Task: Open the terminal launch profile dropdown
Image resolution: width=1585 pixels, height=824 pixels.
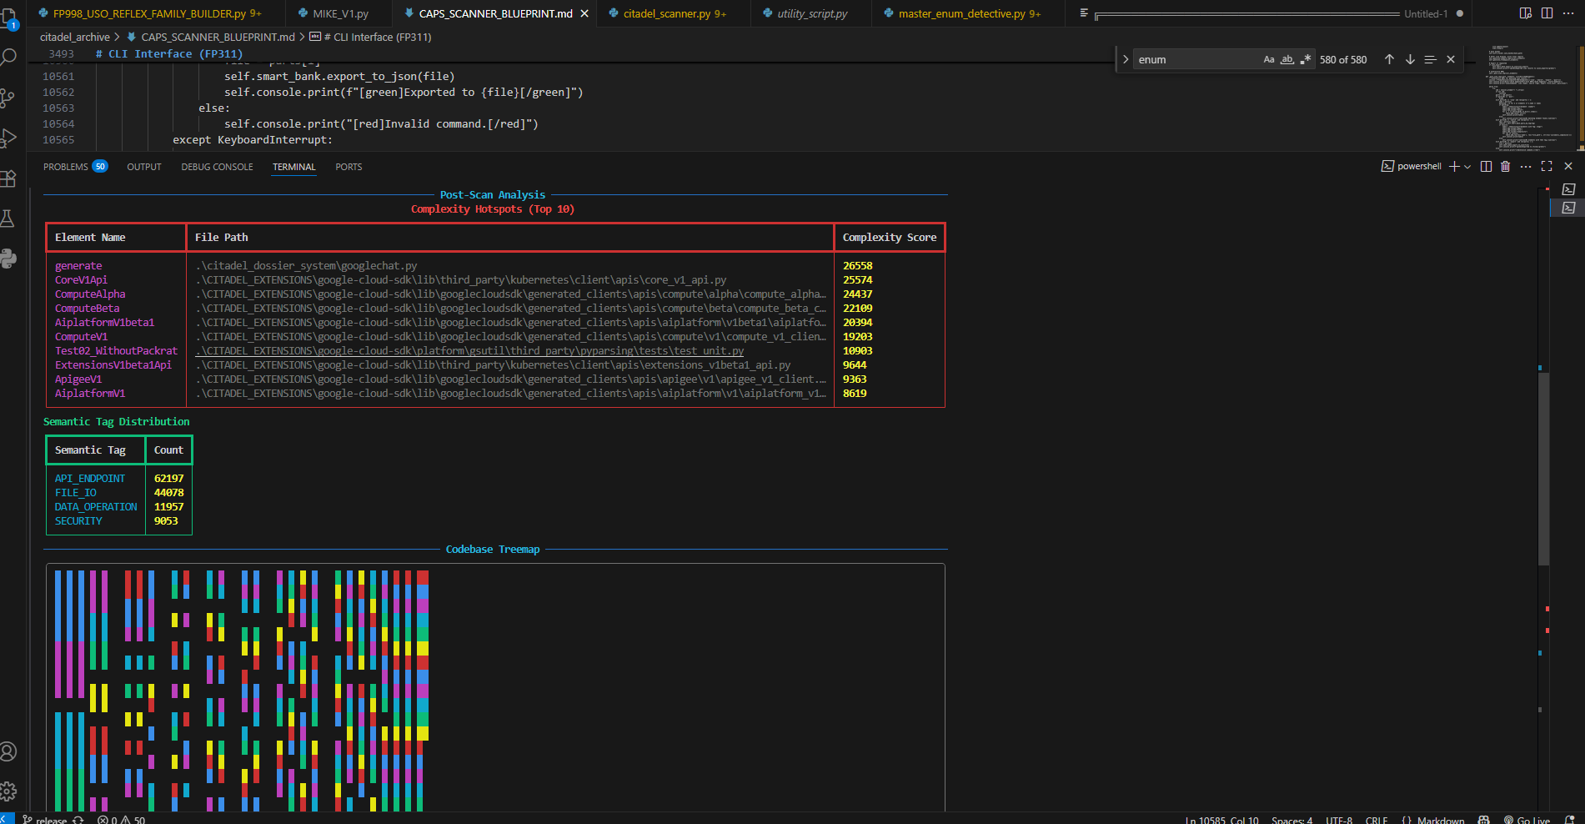Action: (1467, 167)
